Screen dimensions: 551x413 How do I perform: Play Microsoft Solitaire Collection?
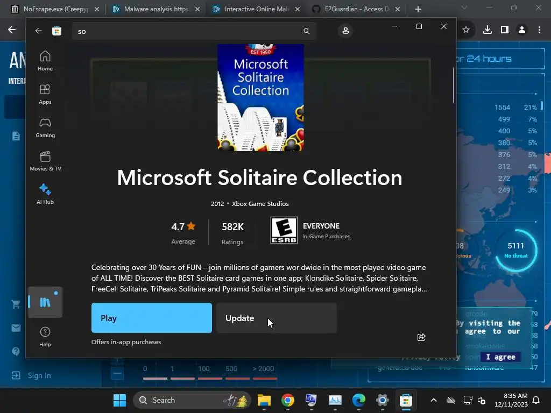pyautogui.click(x=151, y=318)
